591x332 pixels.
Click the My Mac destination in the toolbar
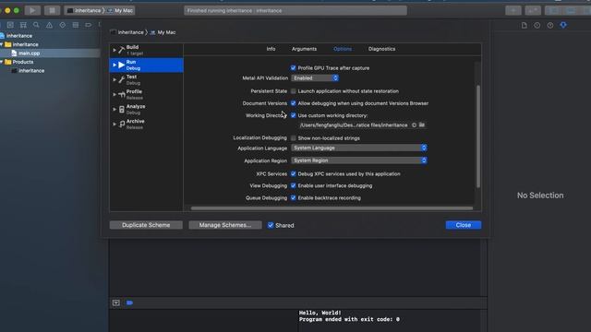click(120, 10)
